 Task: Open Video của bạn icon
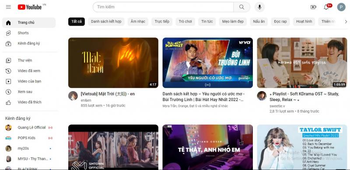(8, 82)
